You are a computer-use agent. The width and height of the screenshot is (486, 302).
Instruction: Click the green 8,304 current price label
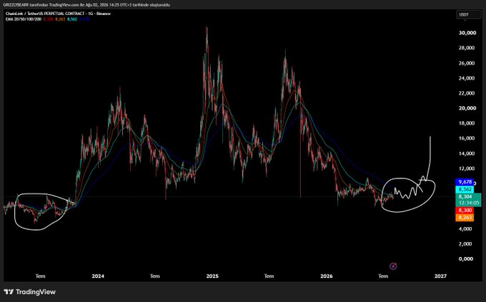point(465,196)
